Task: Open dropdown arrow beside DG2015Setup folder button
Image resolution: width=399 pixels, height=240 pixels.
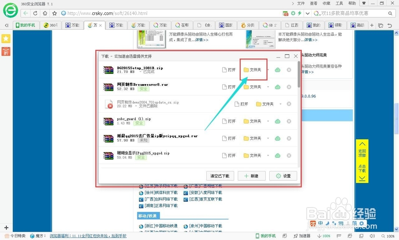Action: (x=268, y=70)
